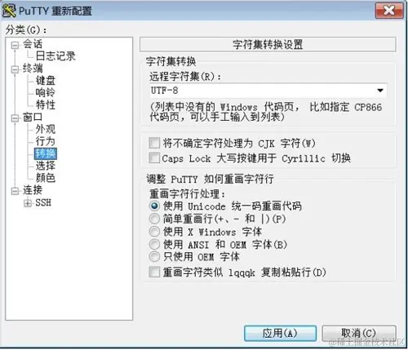Collapse the 会话 tree node

[x=15, y=45]
